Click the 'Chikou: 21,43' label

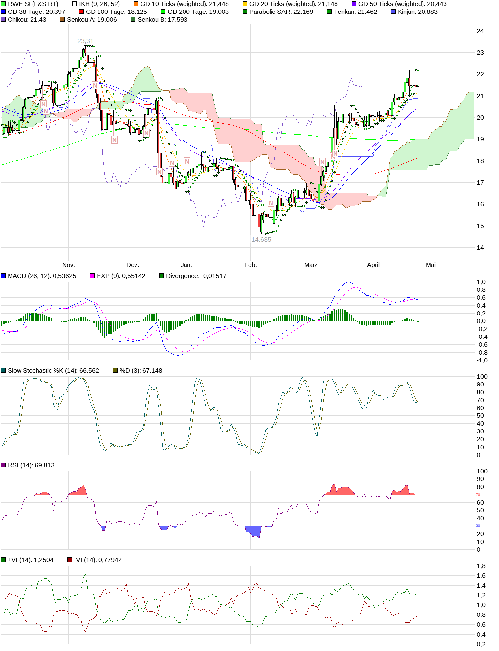click(x=27, y=20)
